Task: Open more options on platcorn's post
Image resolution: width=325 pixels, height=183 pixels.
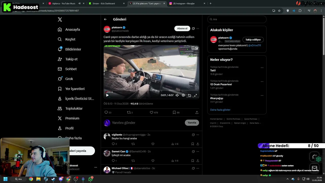Action: (198, 28)
